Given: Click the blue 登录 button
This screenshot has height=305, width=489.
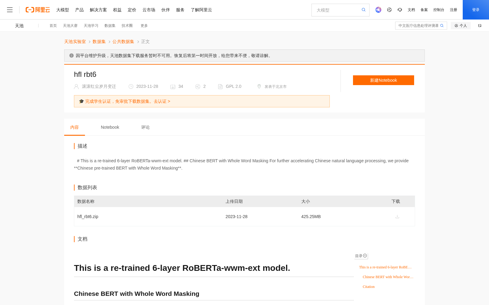Looking at the screenshot, I should tap(476, 10).
